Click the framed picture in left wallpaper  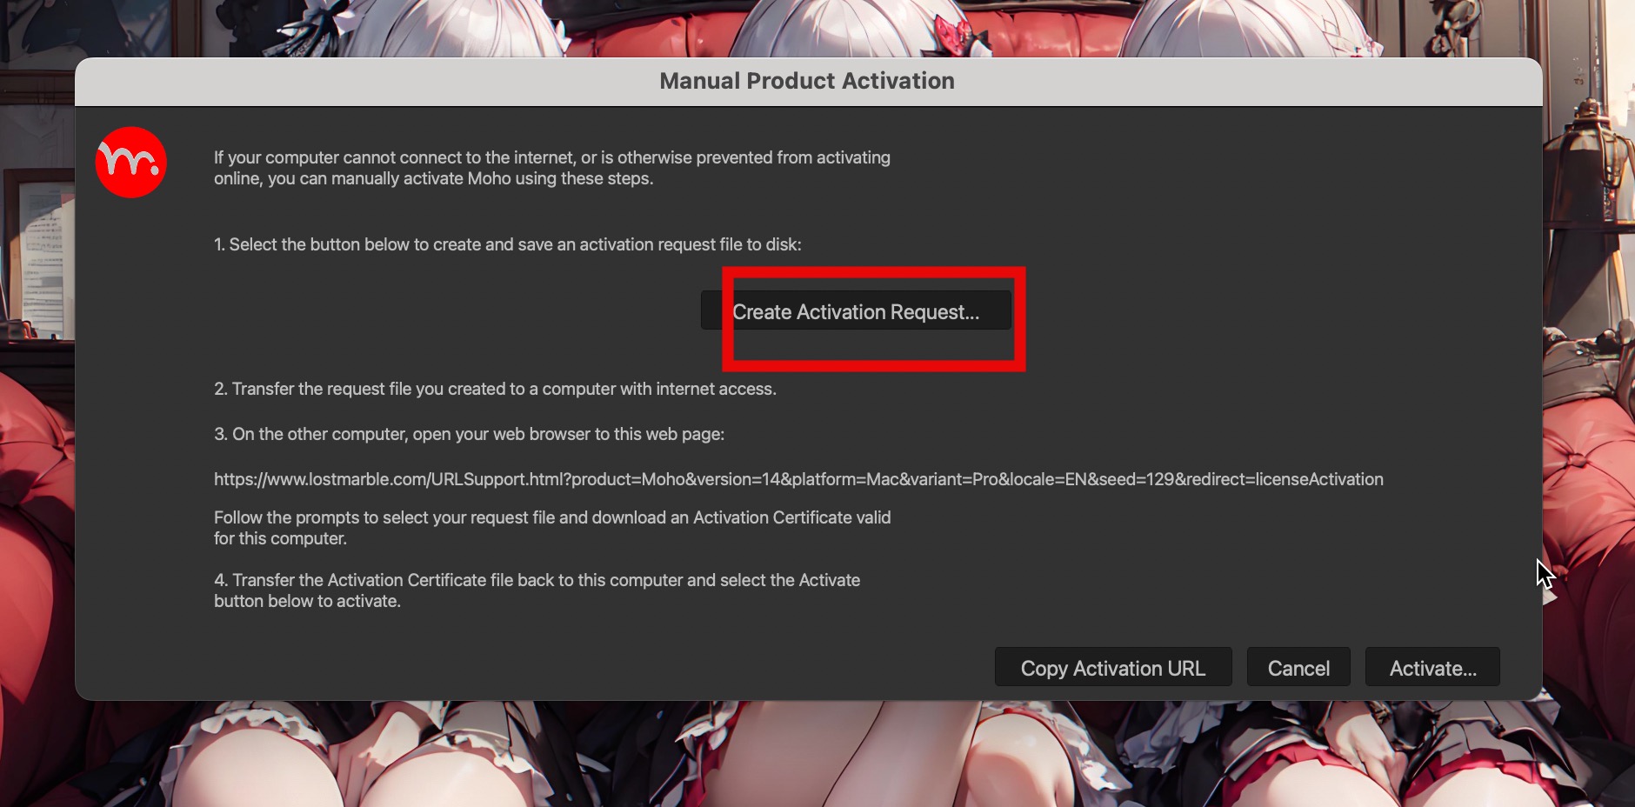click(39, 252)
